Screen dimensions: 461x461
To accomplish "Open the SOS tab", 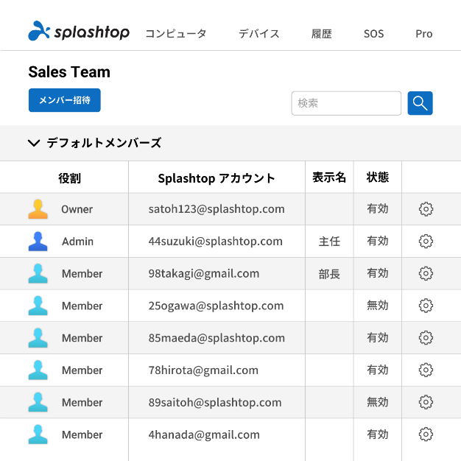I will 373,34.
